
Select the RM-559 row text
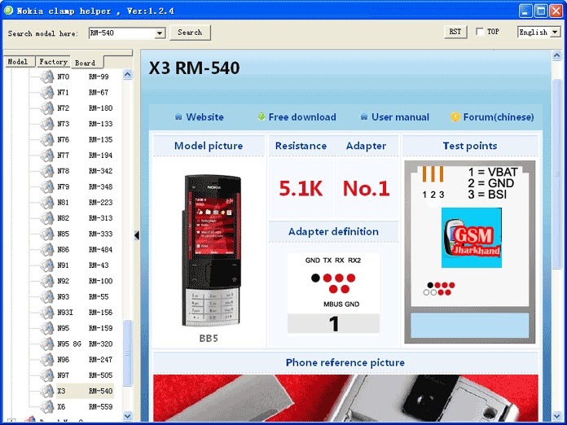(x=100, y=407)
